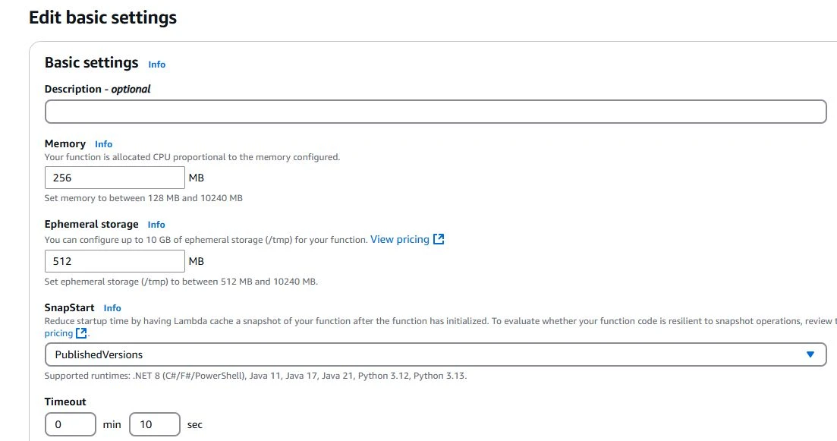Screen dimensions: 837x441
Task: Open the SnapStart pricing link
Action: (58, 333)
